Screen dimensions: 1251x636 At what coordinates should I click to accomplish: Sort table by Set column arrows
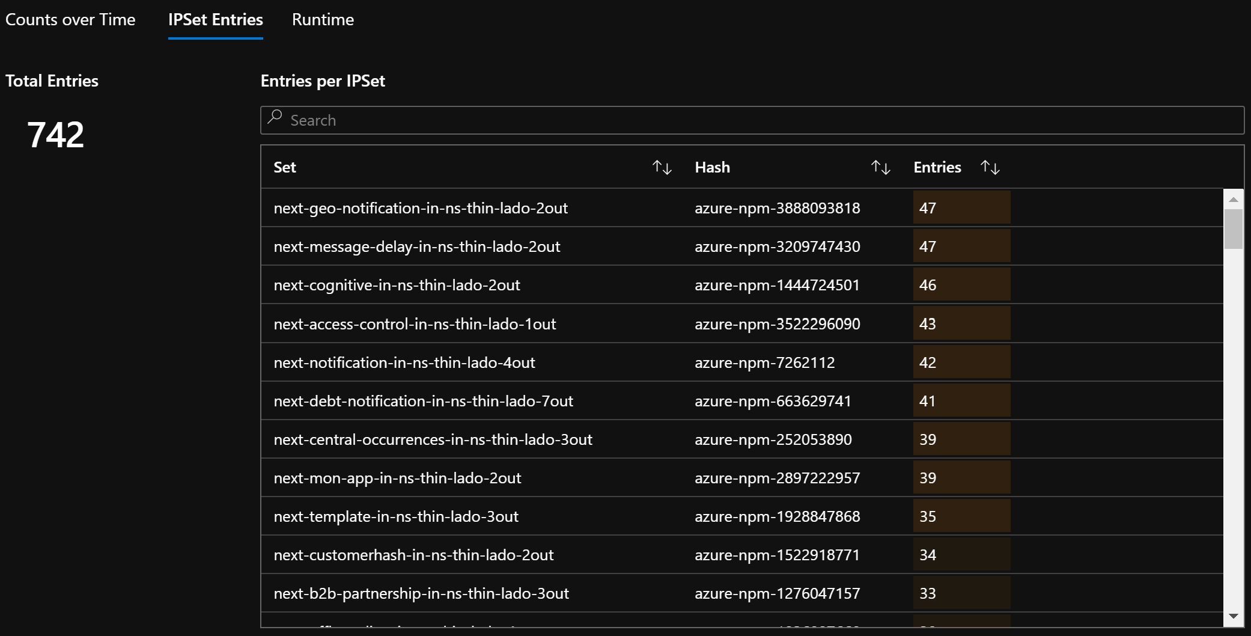click(662, 167)
